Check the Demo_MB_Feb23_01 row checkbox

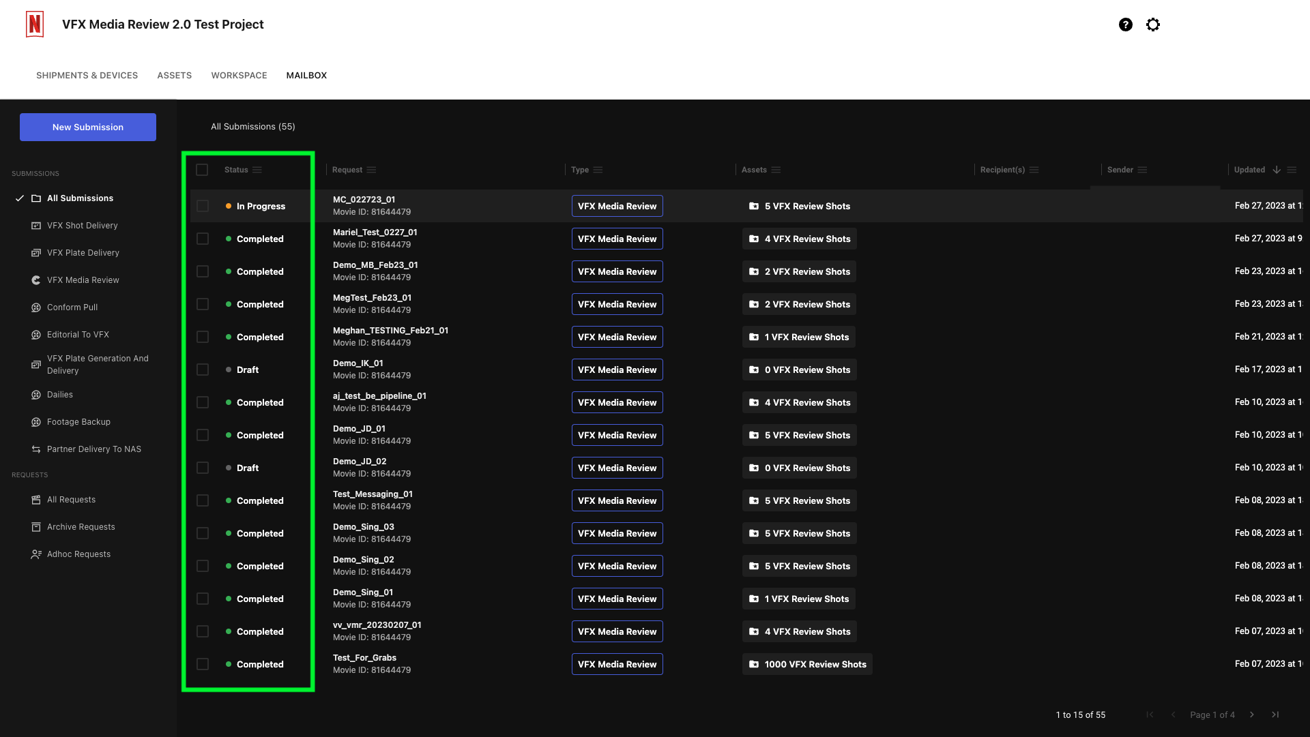point(203,271)
